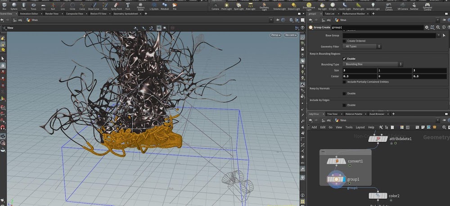Click the convert1 node icon
This screenshot has width=450, height=206.
click(336, 161)
